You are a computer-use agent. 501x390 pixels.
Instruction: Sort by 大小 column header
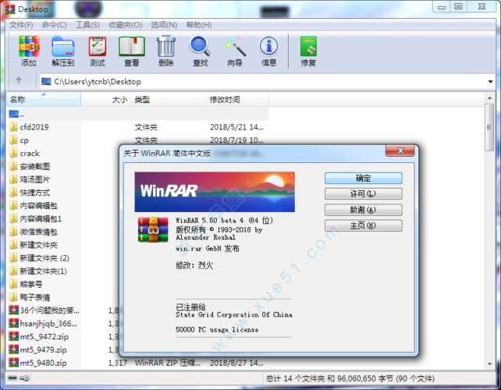pyautogui.click(x=105, y=100)
